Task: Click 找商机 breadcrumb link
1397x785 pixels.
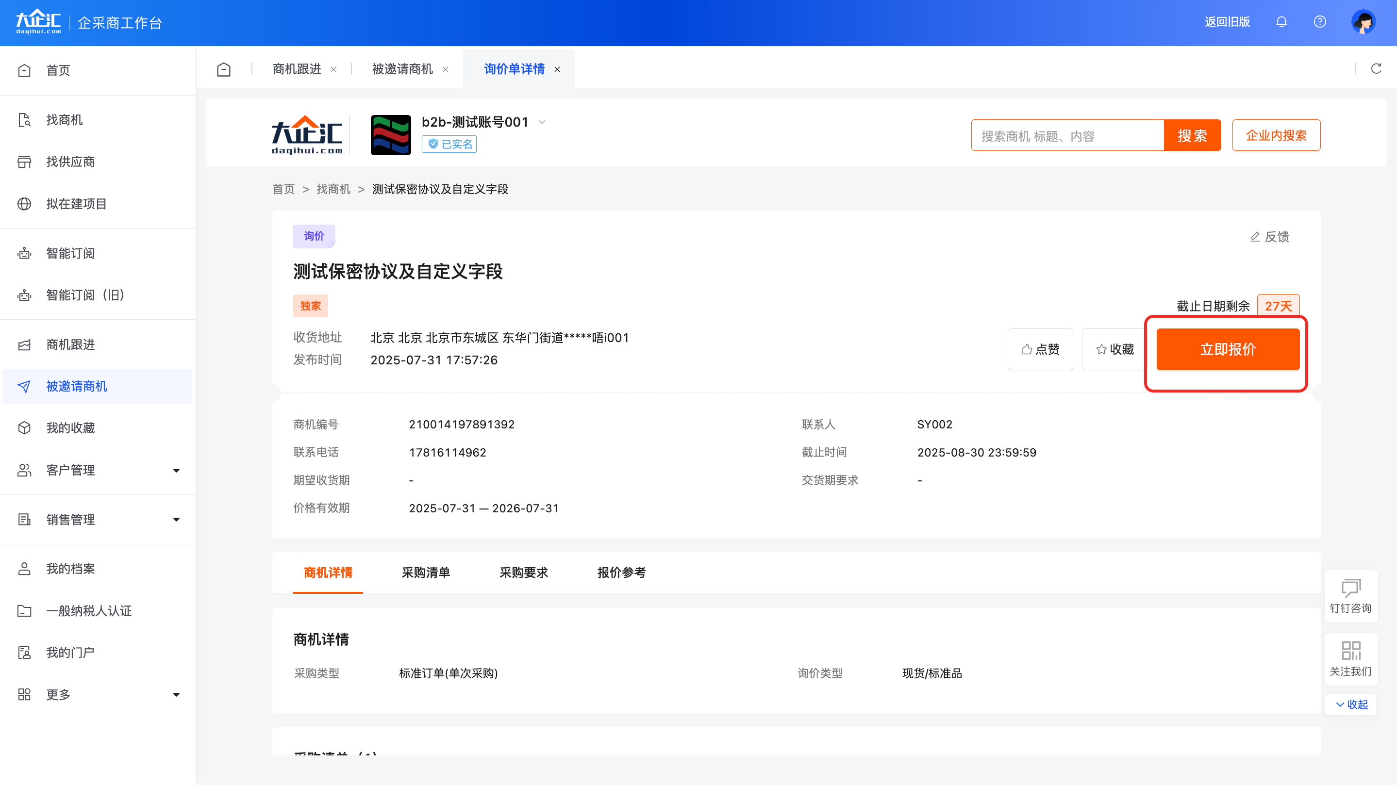Action: 333,189
